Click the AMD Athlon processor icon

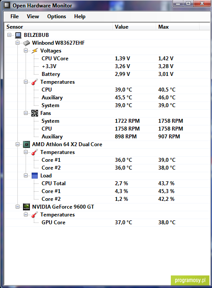tap(26, 144)
